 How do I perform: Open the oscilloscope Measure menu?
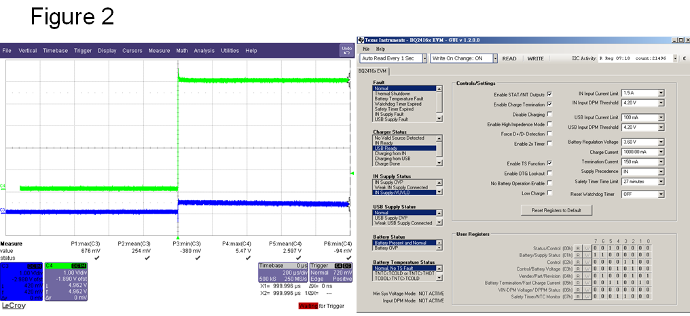159,51
